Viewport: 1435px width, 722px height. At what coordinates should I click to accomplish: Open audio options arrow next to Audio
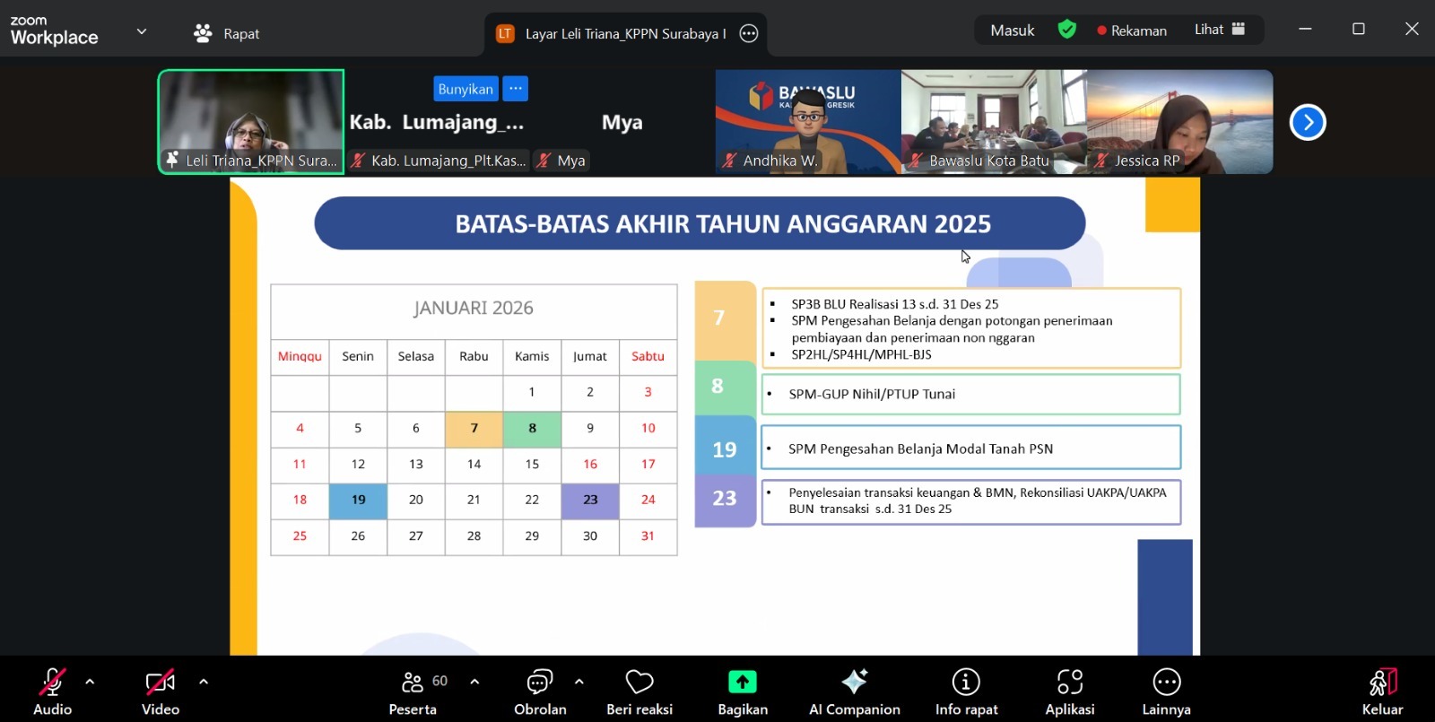pos(90,683)
